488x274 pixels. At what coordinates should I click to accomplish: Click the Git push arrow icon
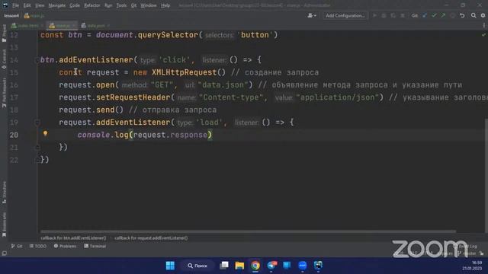coord(443,15)
